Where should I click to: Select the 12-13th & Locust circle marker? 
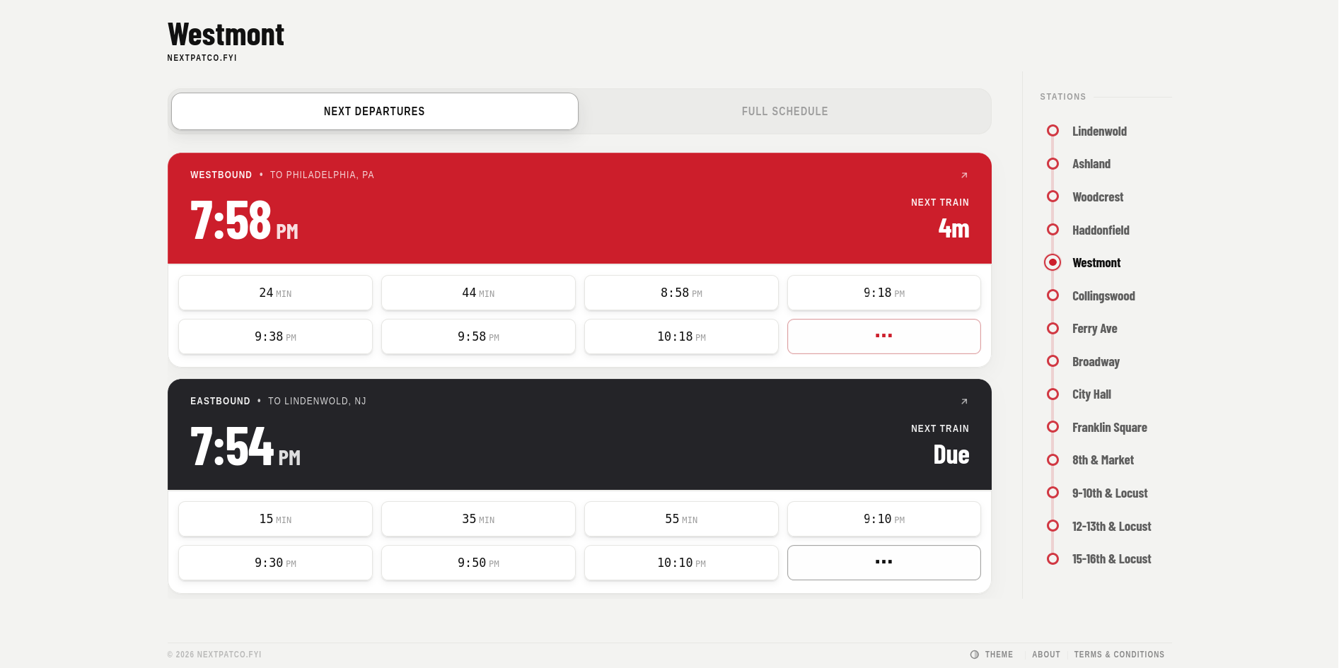(1053, 526)
